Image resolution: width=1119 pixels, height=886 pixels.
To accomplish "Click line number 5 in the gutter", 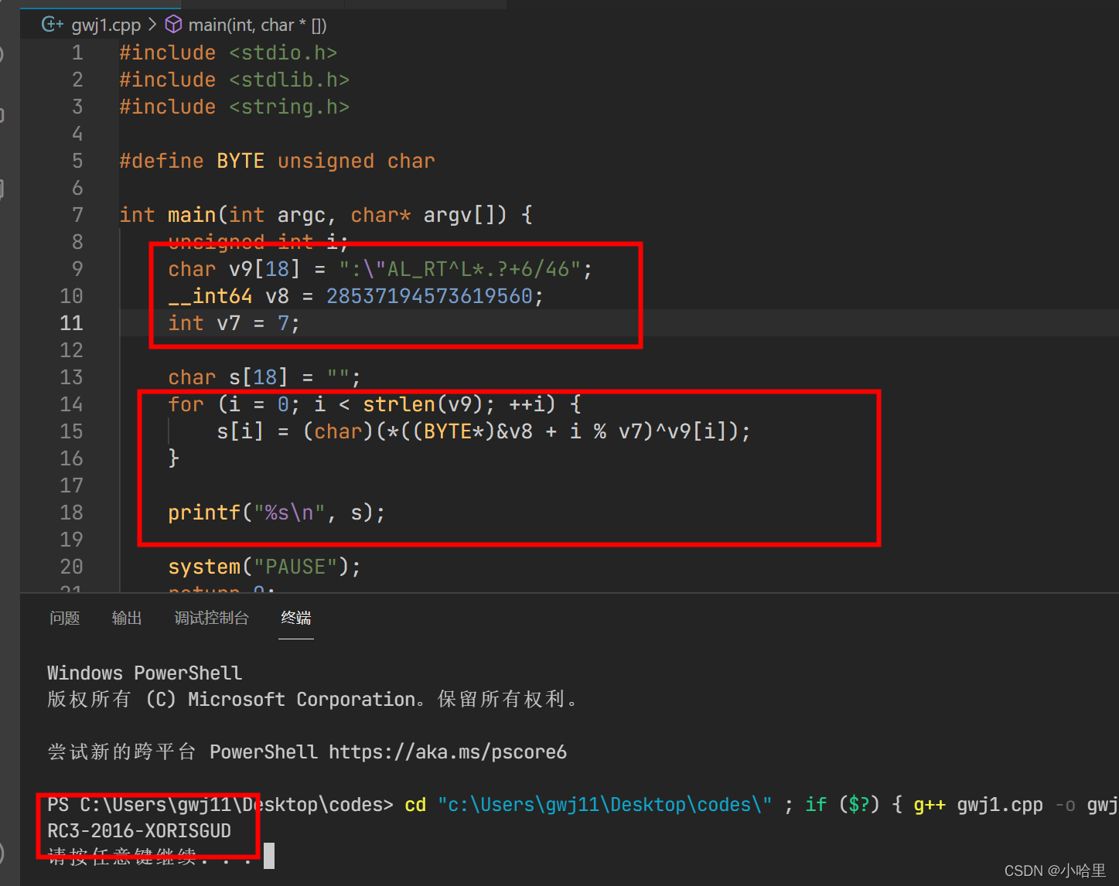I will [x=77, y=161].
